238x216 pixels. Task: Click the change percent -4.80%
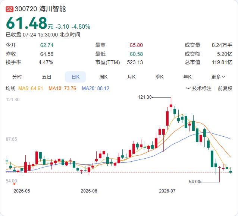coord(81,27)
